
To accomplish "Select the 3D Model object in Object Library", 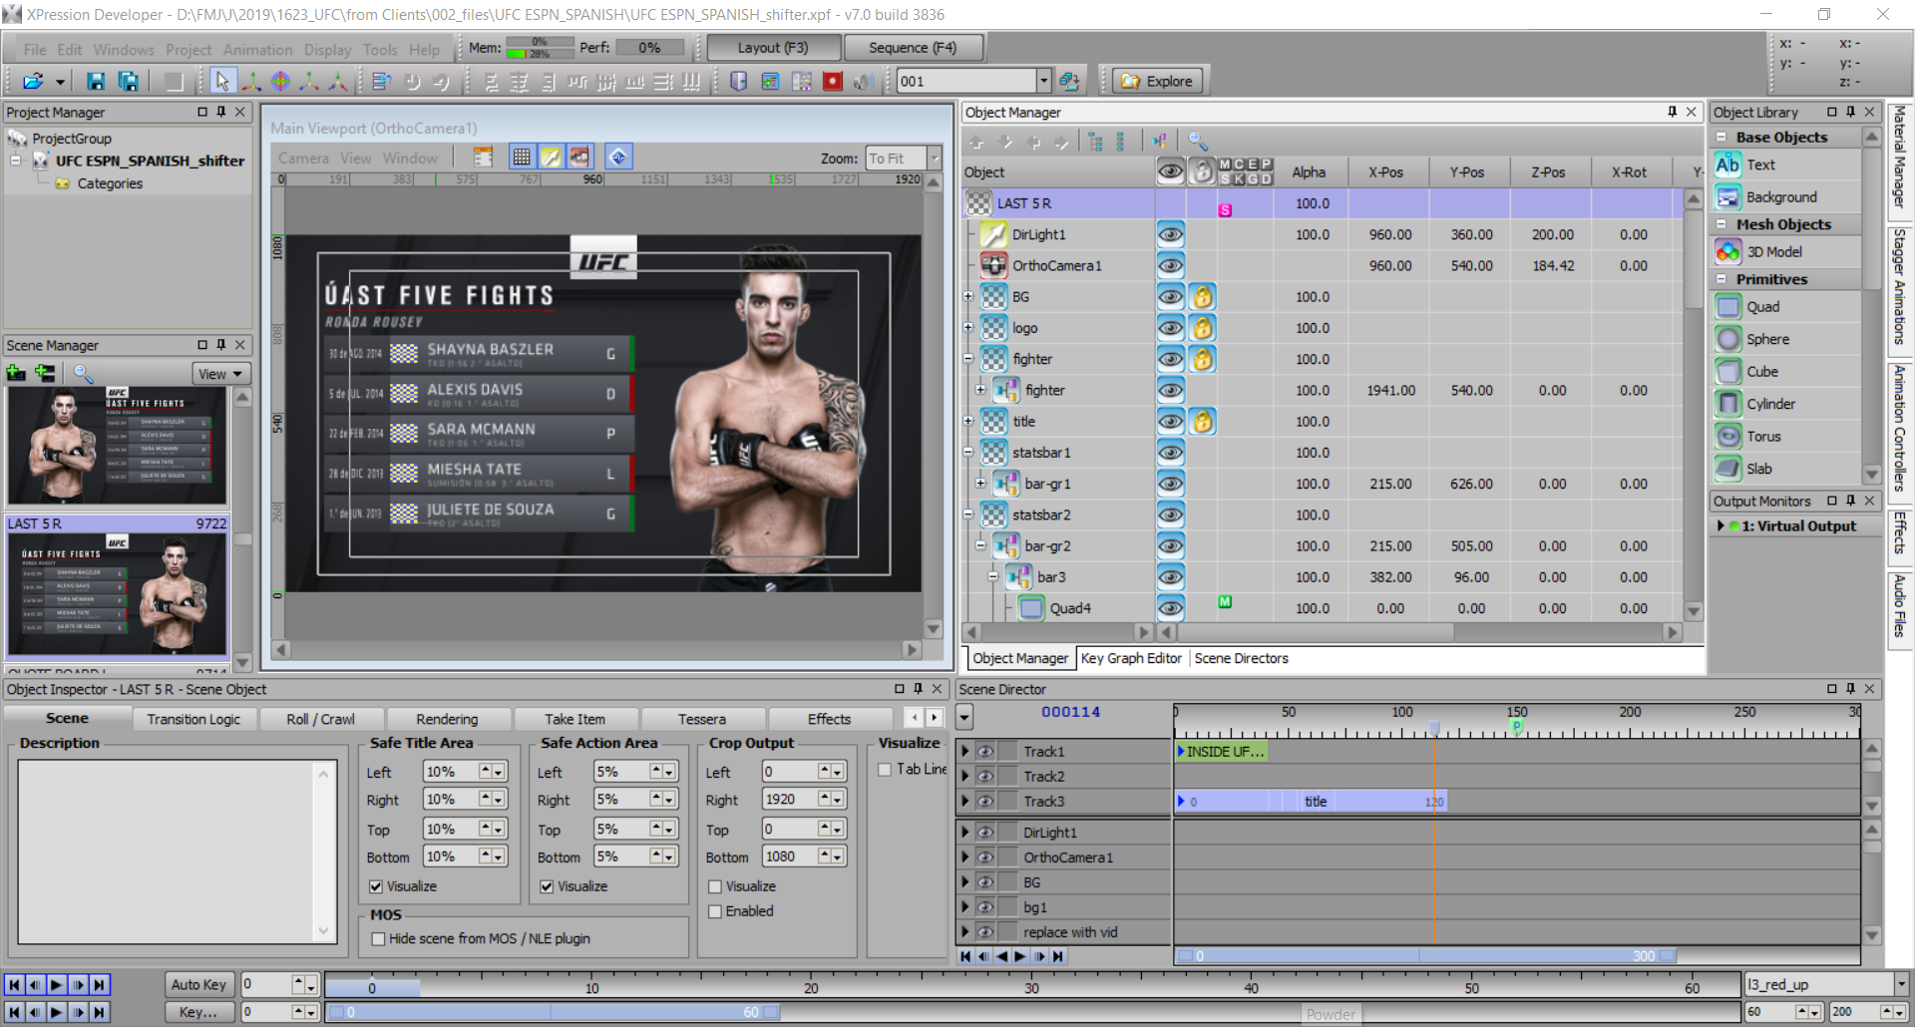I will (1774, 252).
